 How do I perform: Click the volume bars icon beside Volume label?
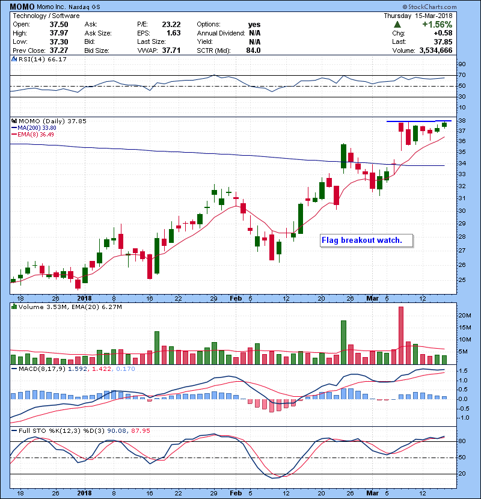pos(14,307)
